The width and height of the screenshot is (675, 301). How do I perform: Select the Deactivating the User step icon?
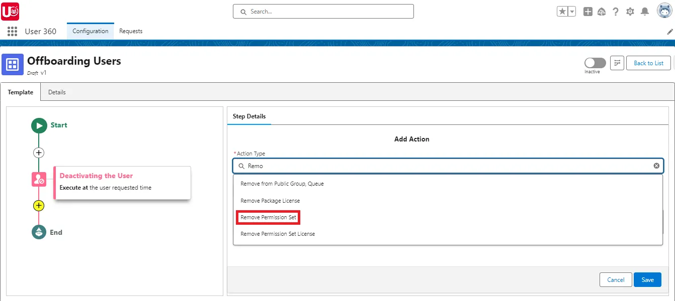point(39,179)
